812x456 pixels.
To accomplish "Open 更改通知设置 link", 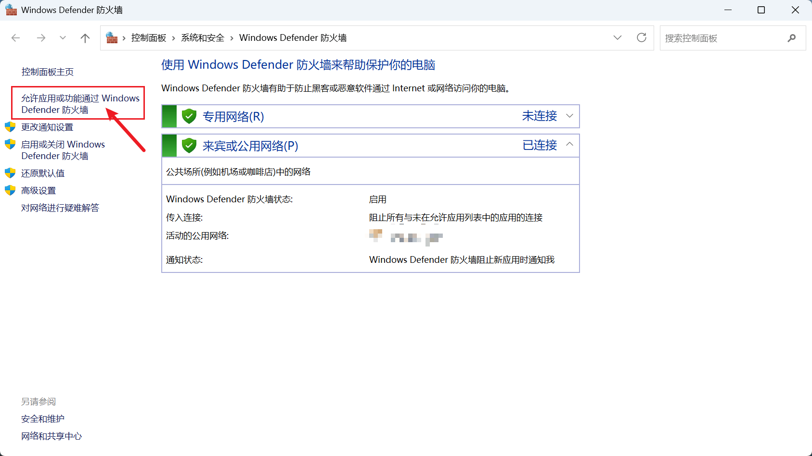I will click(47, 127).
